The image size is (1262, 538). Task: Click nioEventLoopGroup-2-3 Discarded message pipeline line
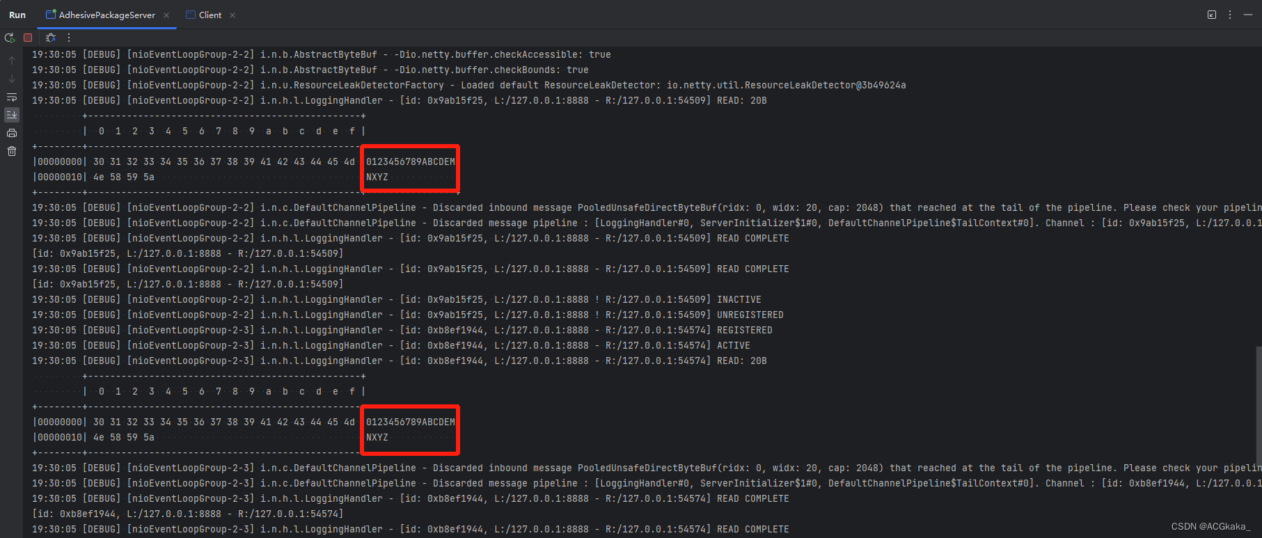647,483
